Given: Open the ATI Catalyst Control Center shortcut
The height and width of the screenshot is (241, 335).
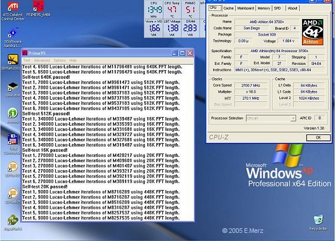Looking at the screenshot, I should pyautogui.click(x=13, y=10).
